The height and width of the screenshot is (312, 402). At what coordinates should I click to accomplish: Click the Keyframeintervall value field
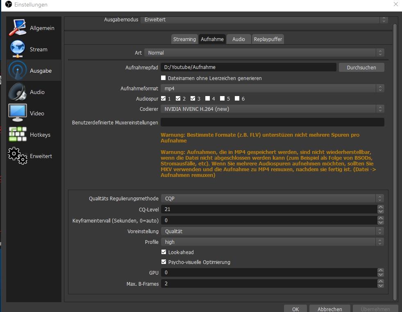(x=269, y=220)
